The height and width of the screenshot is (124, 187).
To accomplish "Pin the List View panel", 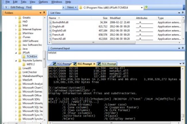I will click(x=183, y=13).
